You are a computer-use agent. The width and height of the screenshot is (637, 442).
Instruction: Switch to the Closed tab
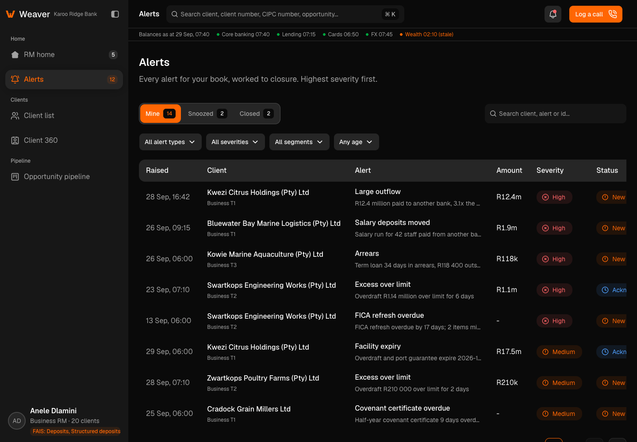(x=257, y=114)
